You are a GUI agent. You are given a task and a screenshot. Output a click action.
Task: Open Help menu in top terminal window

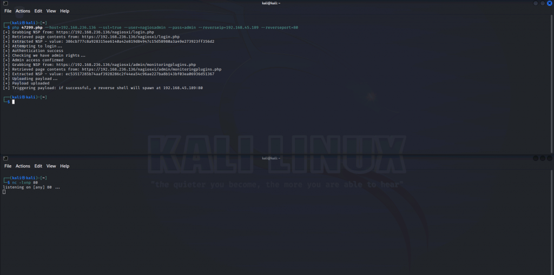tap(65, 11)
